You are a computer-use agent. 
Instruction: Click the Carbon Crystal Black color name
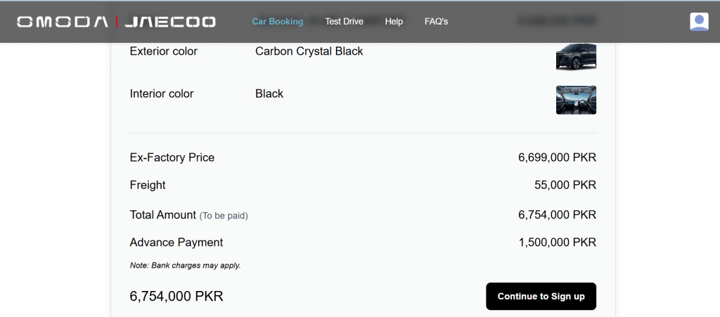pos(309,51)
